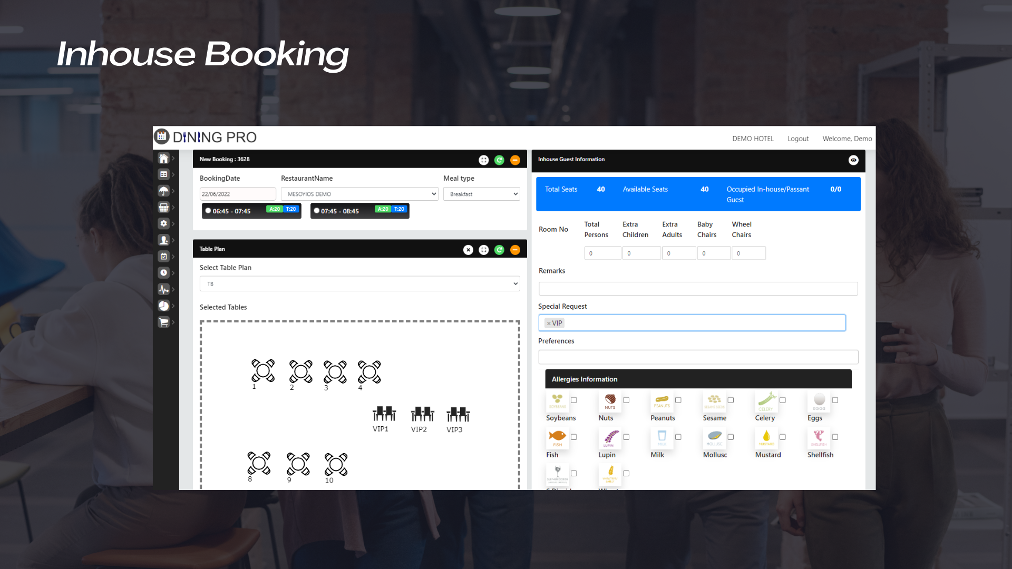This screenshot has height=569, width=1012.
Task: Click the Logout link
Action: [798, 139]
